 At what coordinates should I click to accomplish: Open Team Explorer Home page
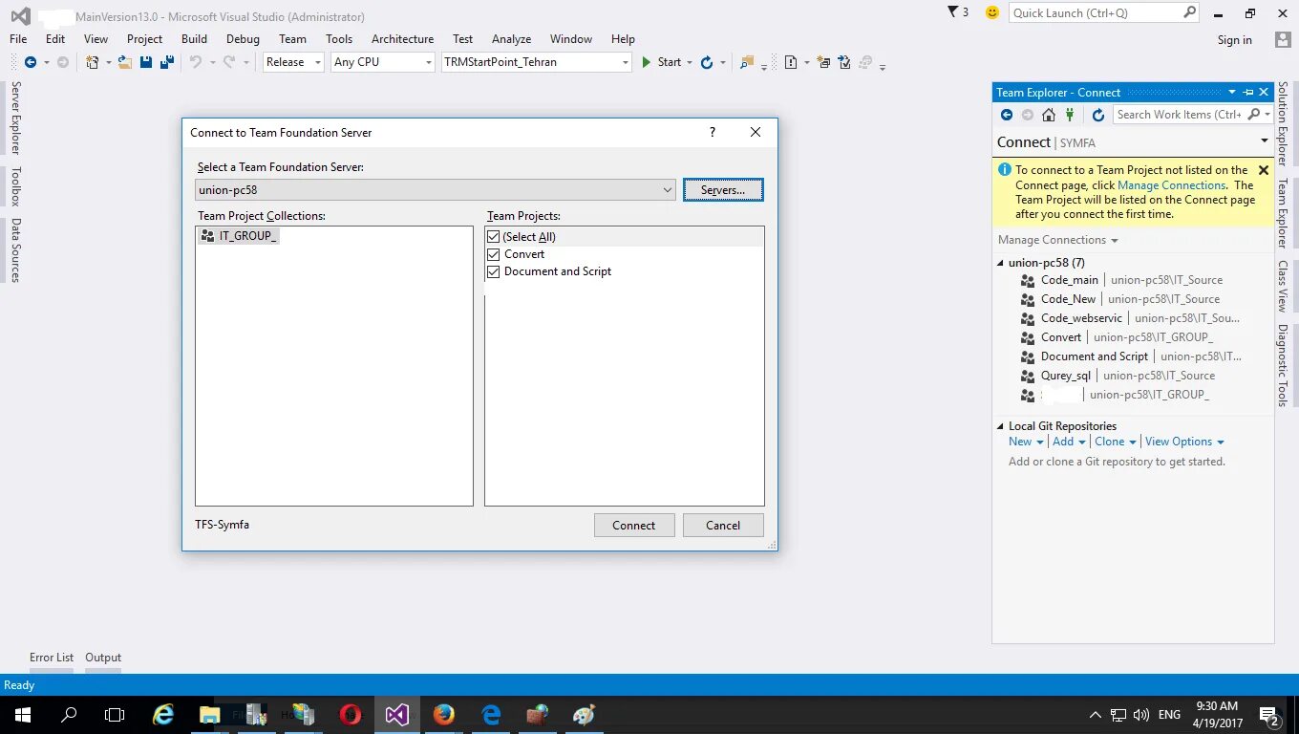coord(1049,115)
